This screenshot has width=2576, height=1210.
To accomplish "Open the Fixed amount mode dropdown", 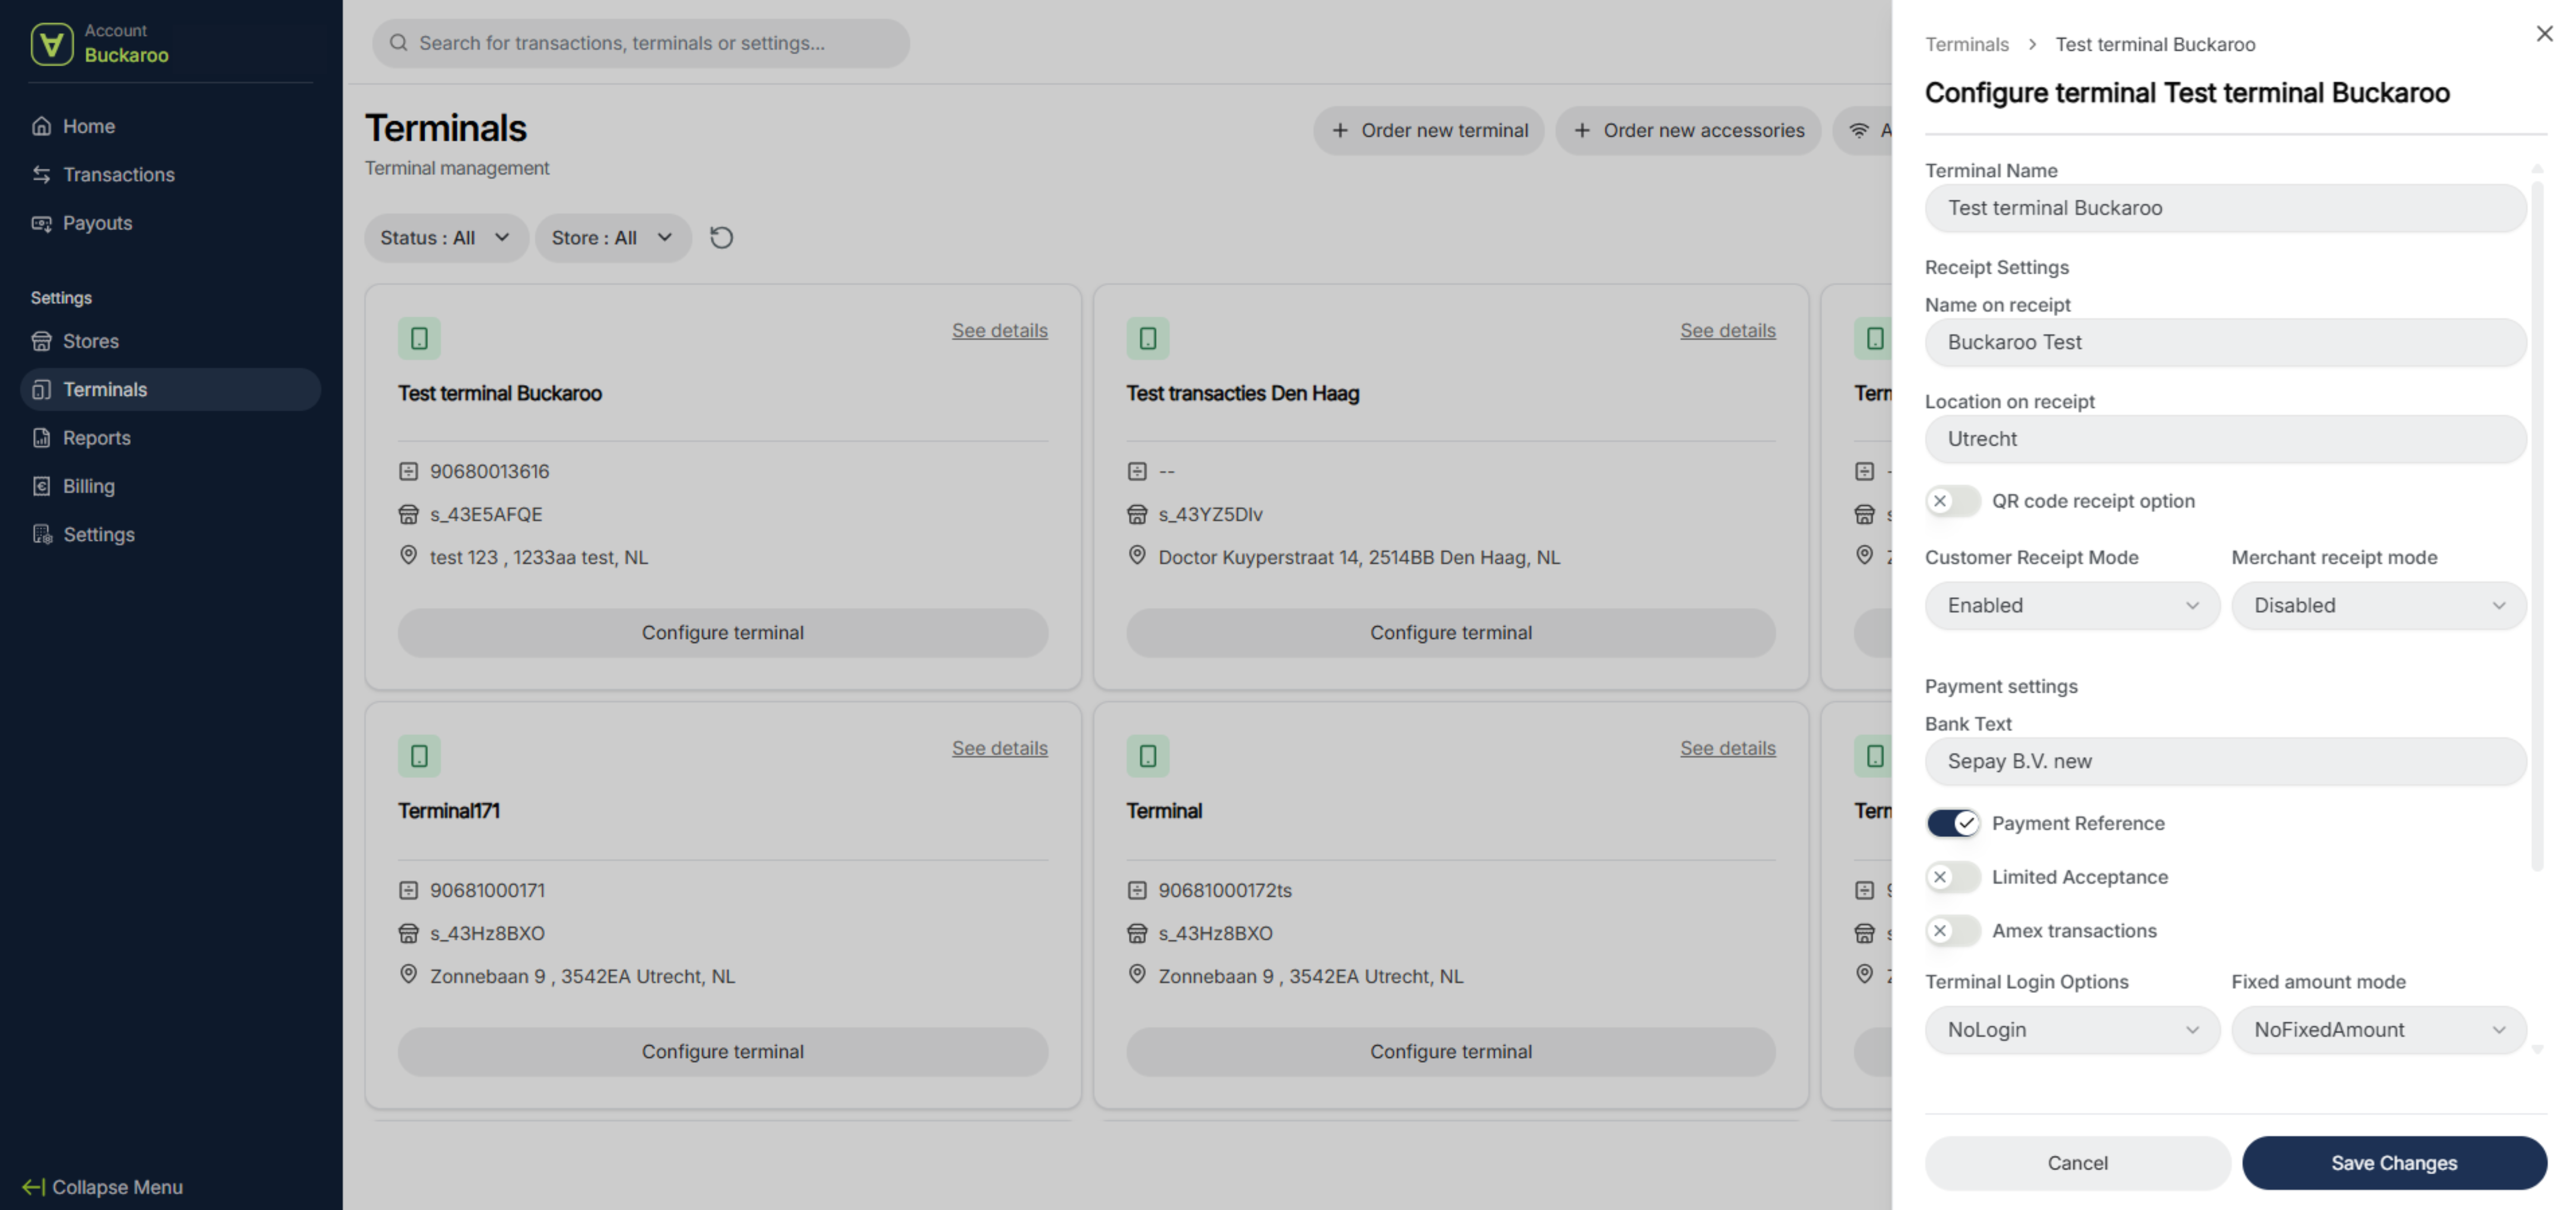I will (x=2378, y=1029).
